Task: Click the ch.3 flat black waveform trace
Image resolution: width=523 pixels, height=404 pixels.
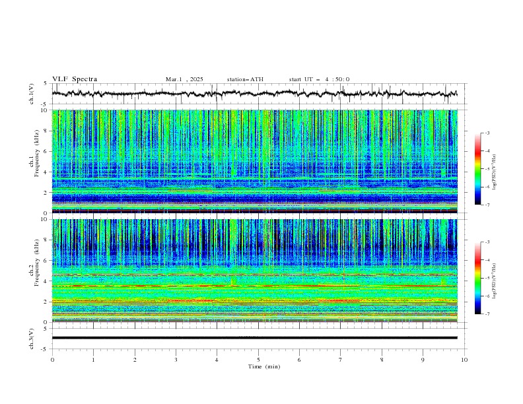Action: pyautogui.click(x=254, y=338)
